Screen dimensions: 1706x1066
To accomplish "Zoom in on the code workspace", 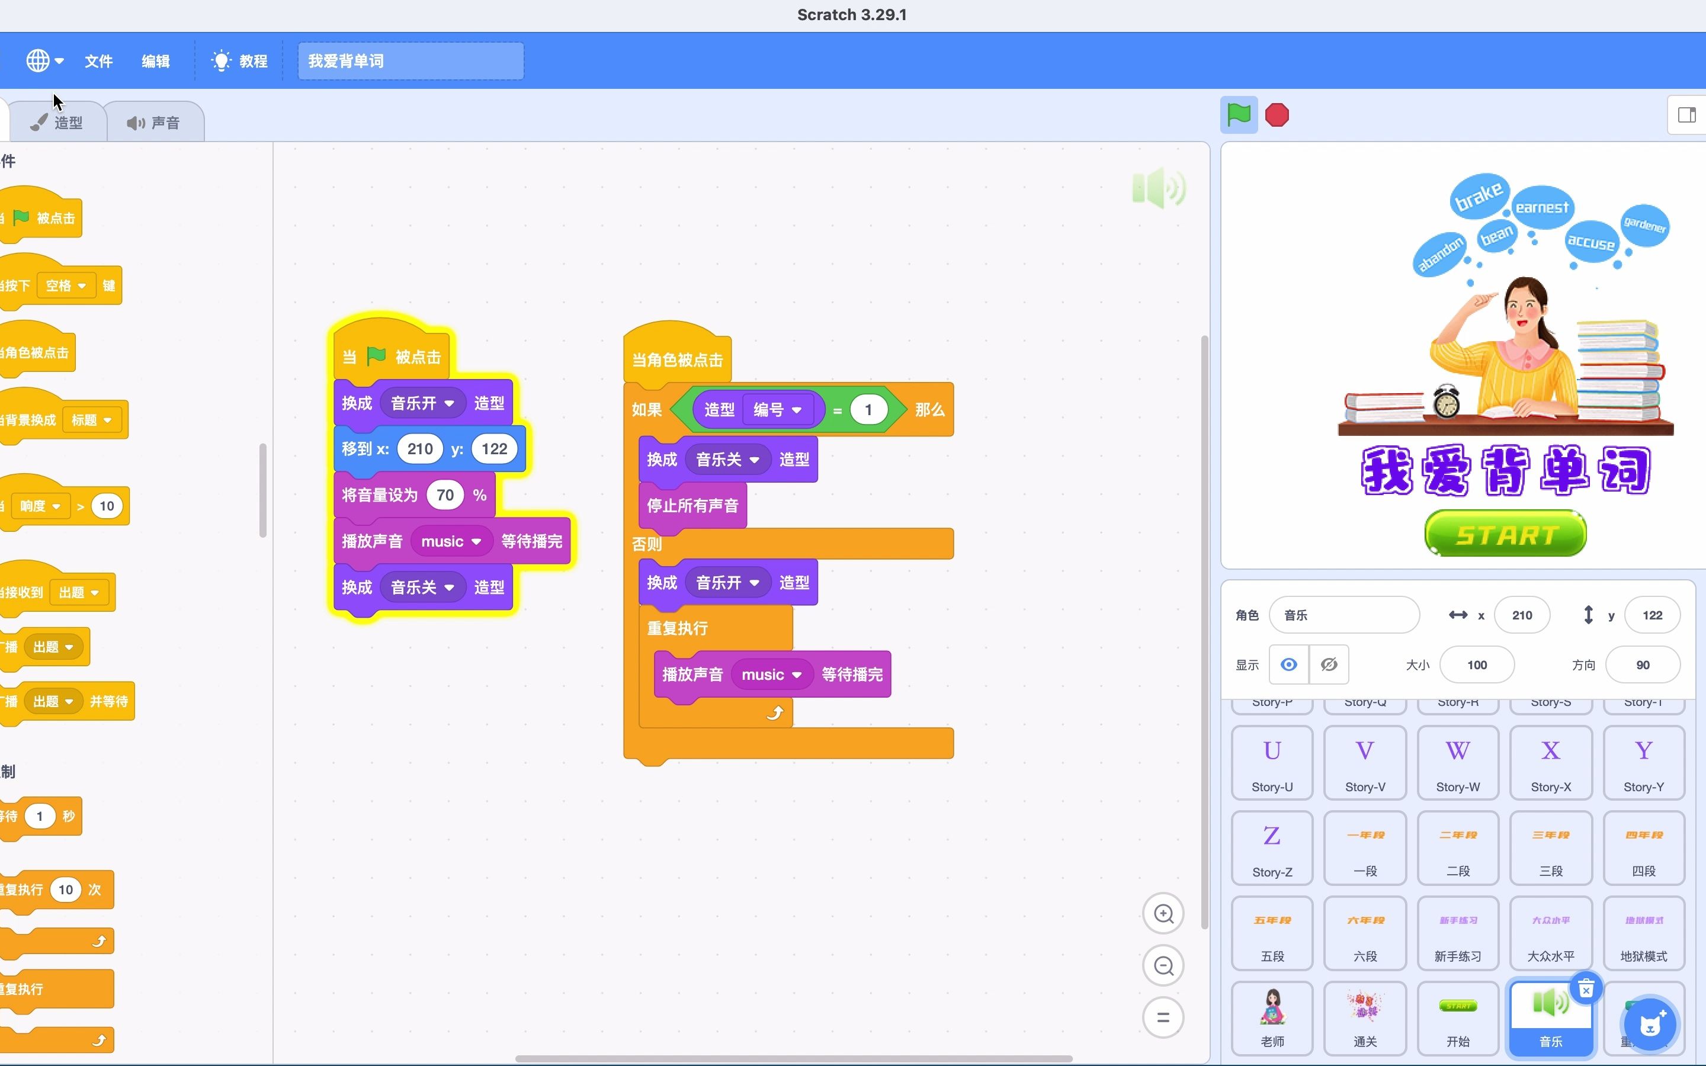I will [x=1163, y=914].
